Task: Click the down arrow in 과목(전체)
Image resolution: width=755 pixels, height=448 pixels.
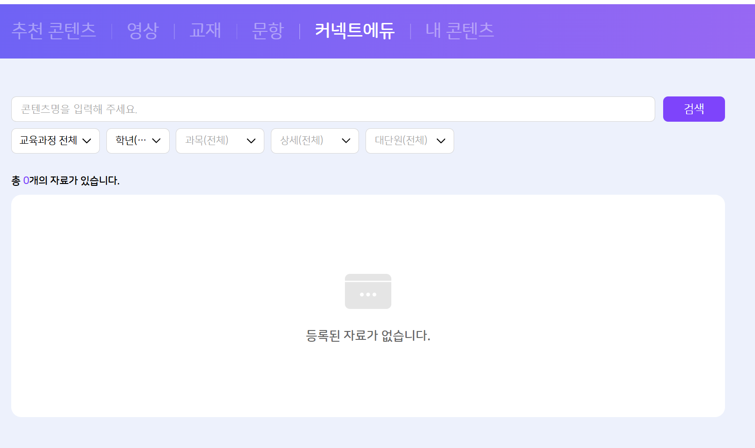Action: 251,141
